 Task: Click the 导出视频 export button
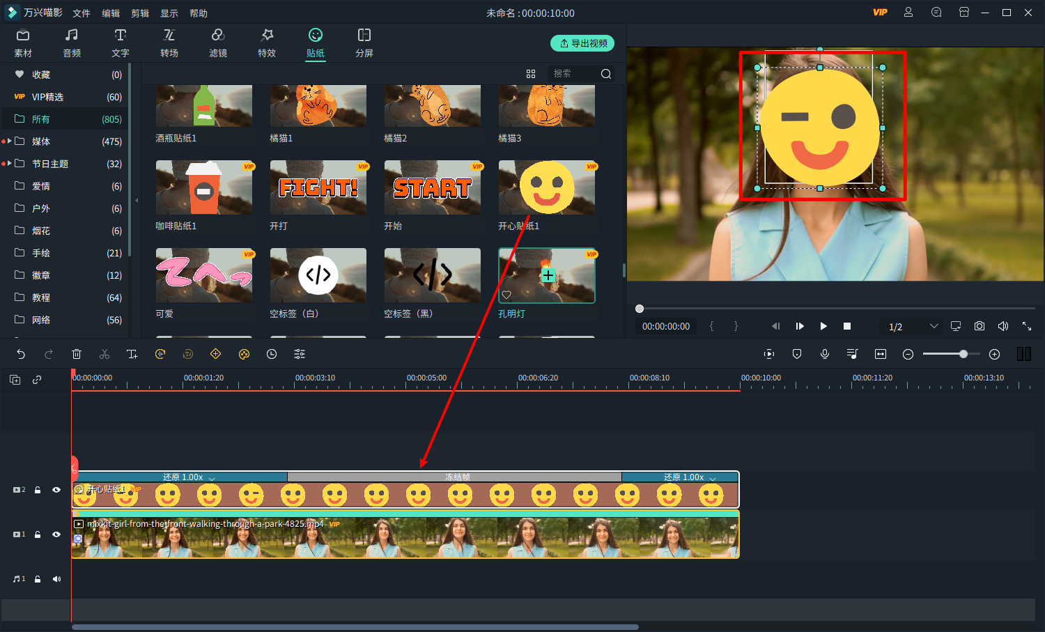tap(582, 43)
